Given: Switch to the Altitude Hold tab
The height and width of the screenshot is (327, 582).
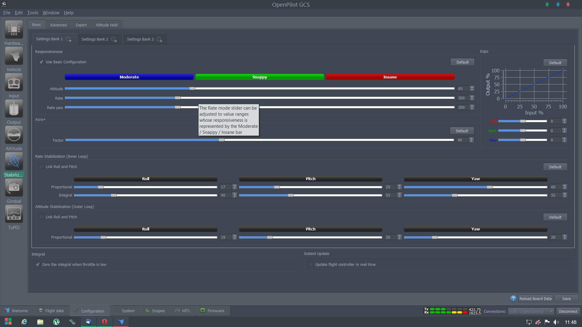Looking at the screenshot, I should (106, 25).
